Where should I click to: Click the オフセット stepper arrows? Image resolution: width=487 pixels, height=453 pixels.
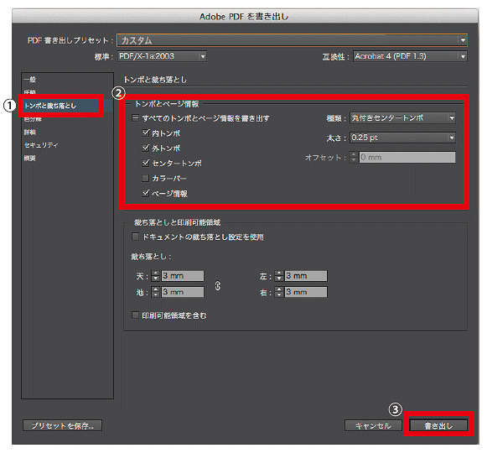[354, 158]
